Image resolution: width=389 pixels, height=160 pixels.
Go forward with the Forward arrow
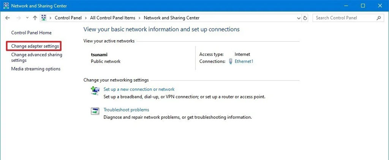tap(18, 18)
